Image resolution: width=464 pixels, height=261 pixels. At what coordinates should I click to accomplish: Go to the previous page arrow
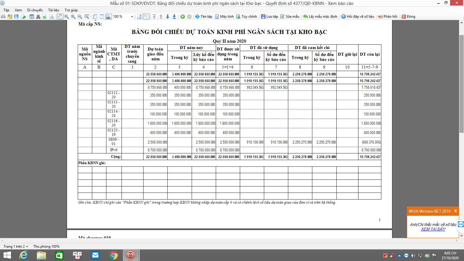[x=161, y=17]
